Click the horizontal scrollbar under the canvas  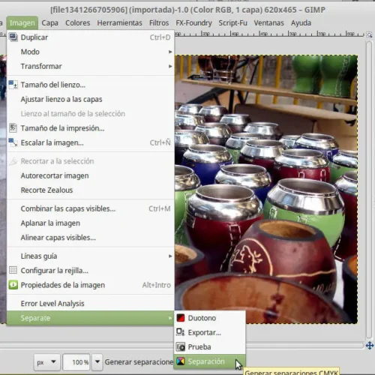point(181,346)
